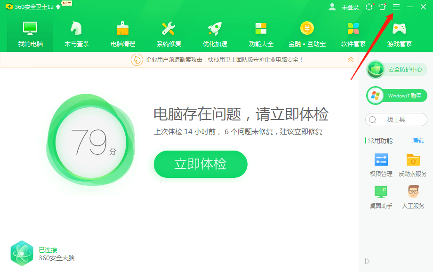Open the Windows7盾甲 button

pos(397,96)
